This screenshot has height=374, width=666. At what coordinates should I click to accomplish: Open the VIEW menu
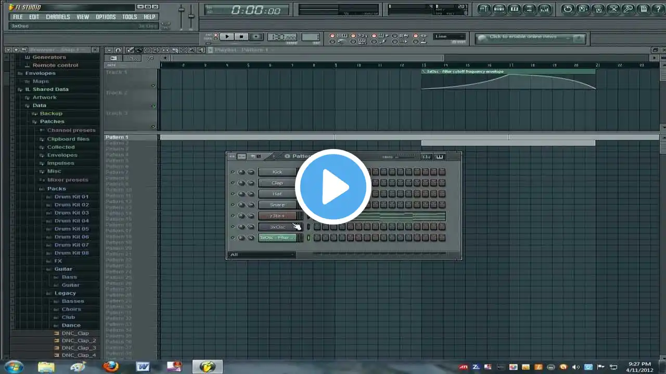[x=83, y=17]
